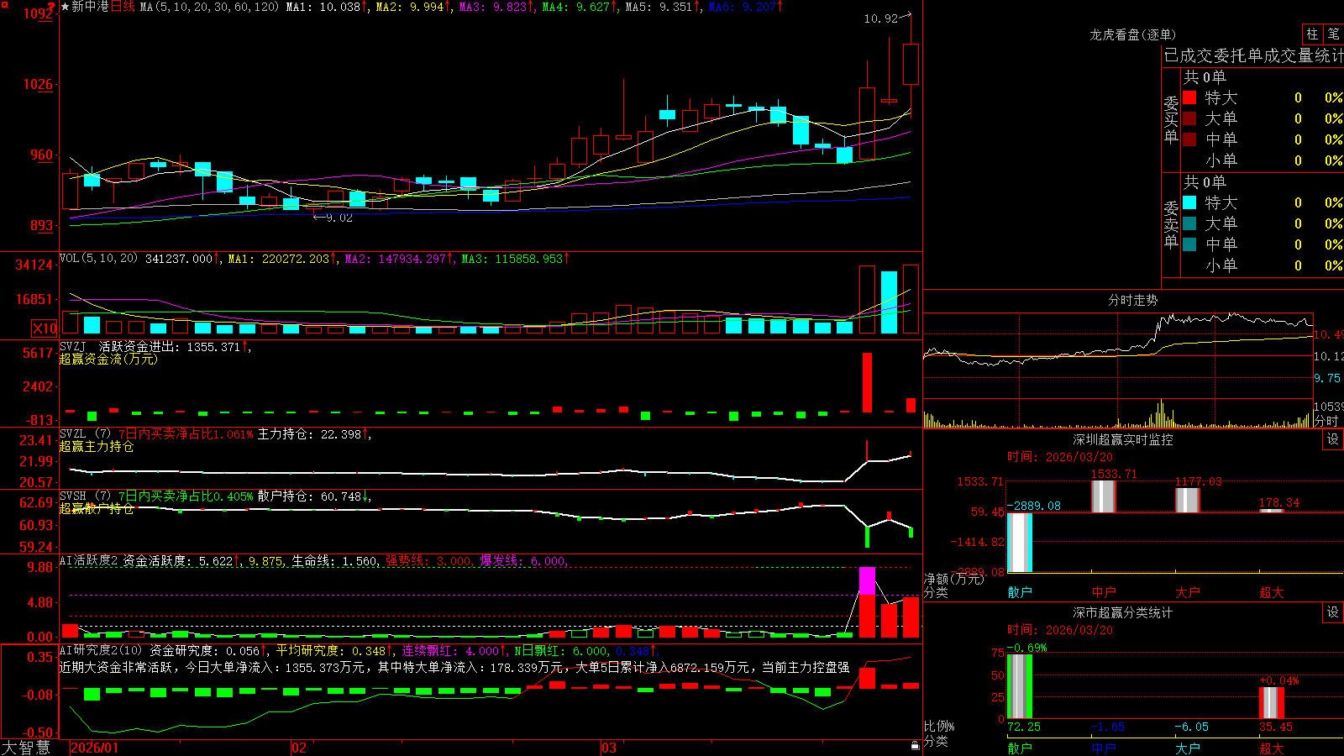1344x756 pixels.
Task: Click the magenta spike bar in AI活跃度2 chart
Action: coord(867,581)
